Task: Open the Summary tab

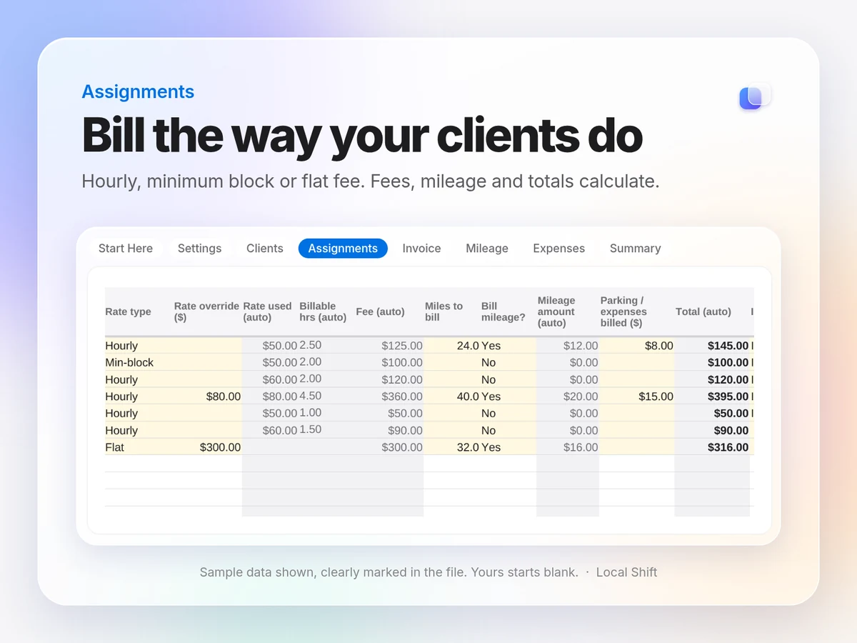Action: 636,249
